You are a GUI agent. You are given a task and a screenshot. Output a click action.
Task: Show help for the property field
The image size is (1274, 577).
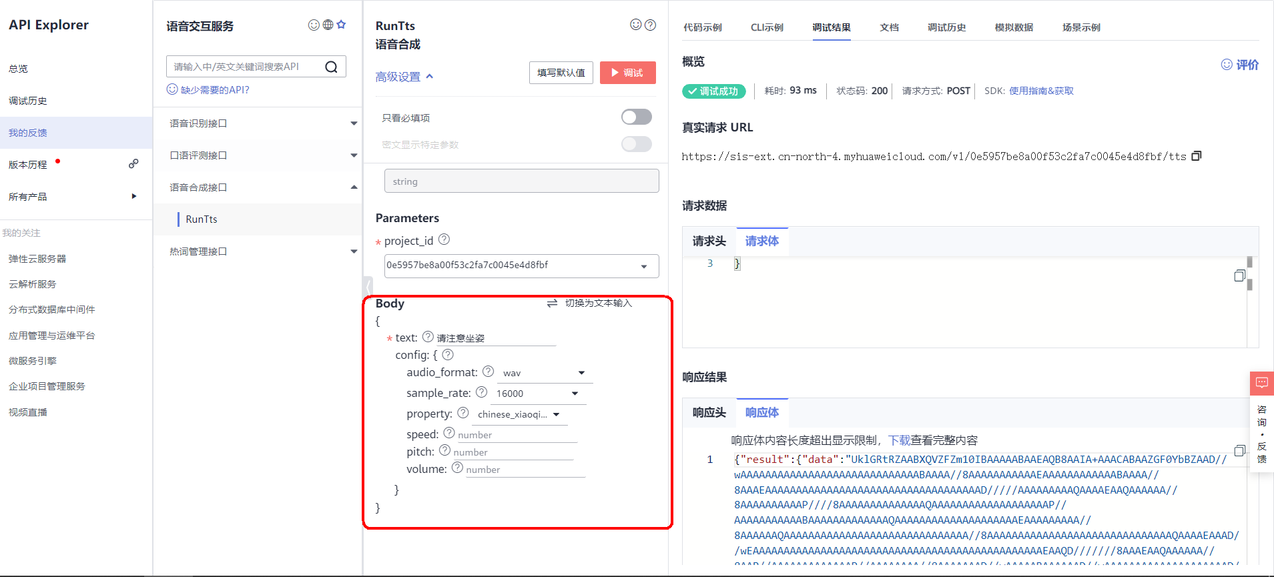pyautogui.click(x=462, y=413)
